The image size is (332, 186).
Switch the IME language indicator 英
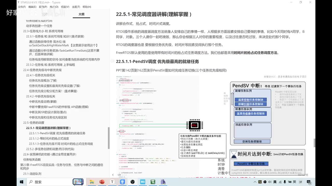(x=294, y=182)
